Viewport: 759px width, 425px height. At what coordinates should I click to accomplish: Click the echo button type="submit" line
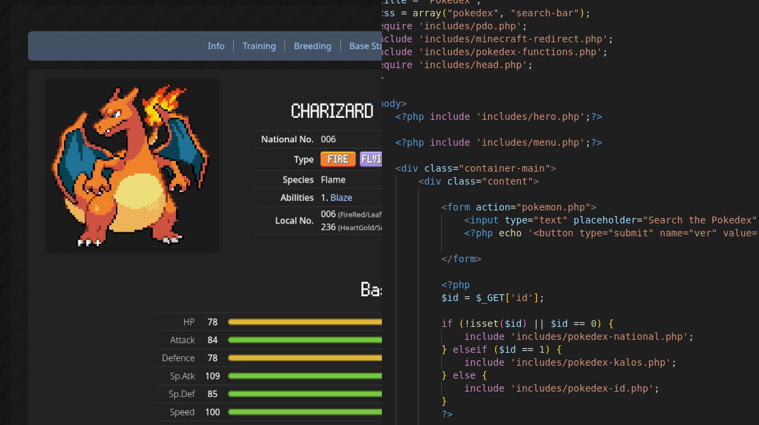coord(612,233)
